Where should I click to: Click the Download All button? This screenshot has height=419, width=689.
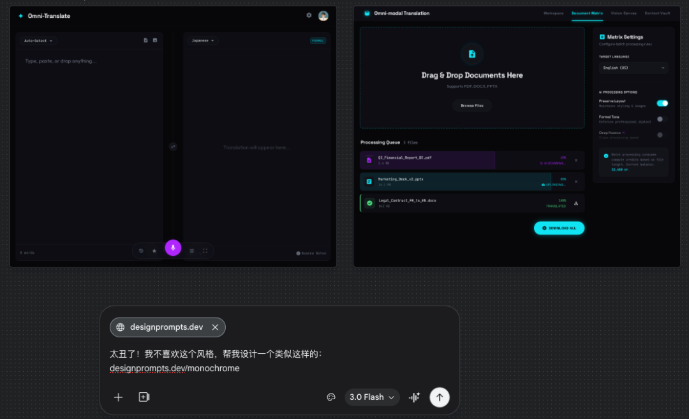pyautogui.click(x=559, y=228)
